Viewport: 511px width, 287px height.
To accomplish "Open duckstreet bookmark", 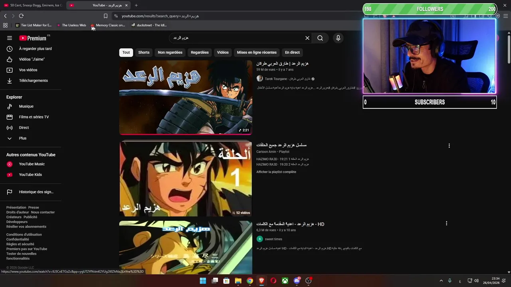I will click(149, 25).
